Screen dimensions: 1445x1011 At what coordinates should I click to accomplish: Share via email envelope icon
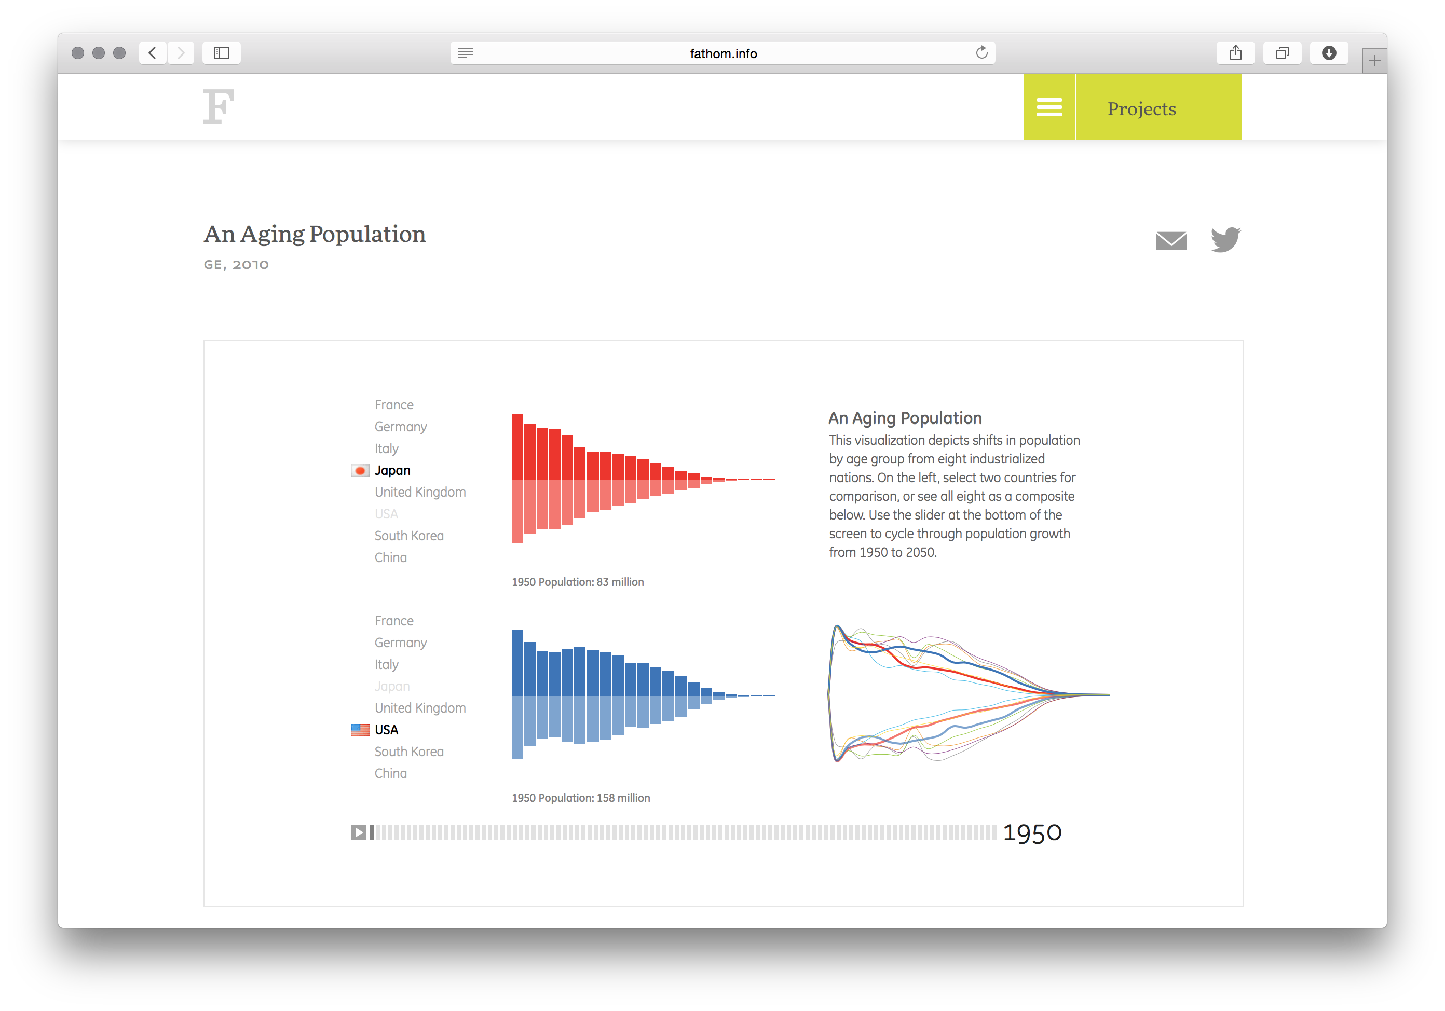click(x=1170, y=240)
